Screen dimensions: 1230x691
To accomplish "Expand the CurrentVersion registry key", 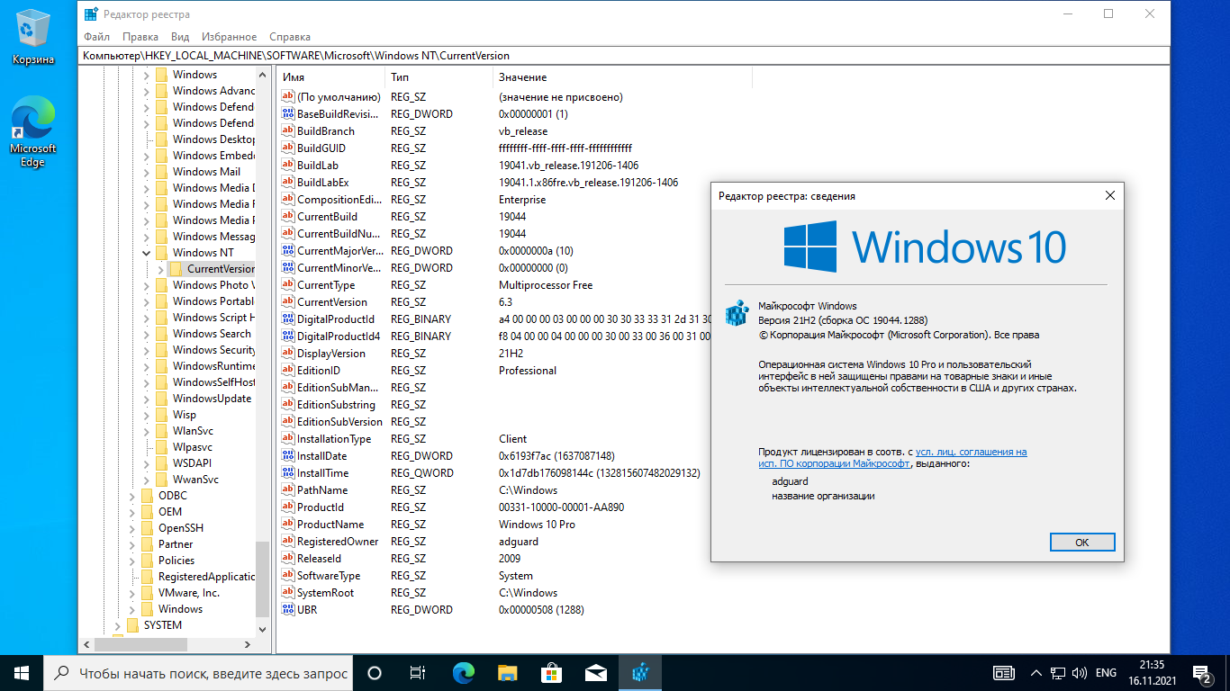I will pos(161,269).
